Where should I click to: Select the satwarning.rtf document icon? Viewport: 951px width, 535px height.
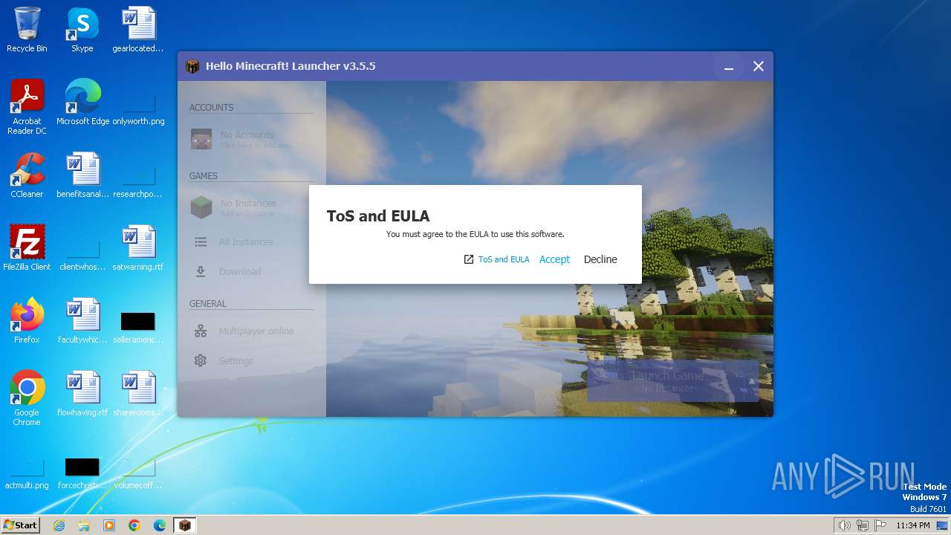[138, 249]
